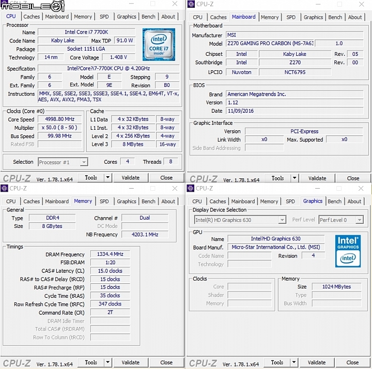Click the 4203.1 MHz NB frequency value
The image size is (372, 369).
pos(145,235)
